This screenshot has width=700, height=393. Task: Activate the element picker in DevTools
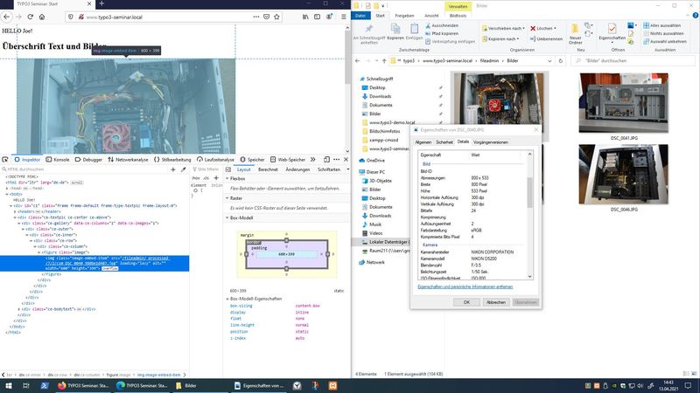tap(5, 160)
